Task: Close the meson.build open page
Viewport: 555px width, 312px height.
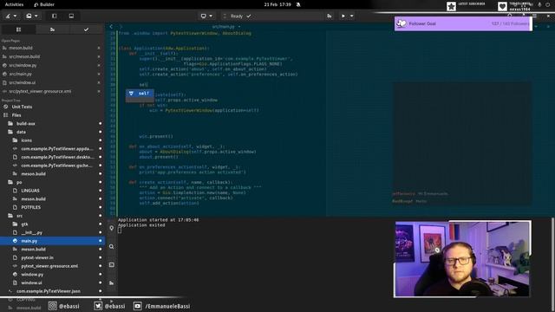Action: tap(99, 48)
